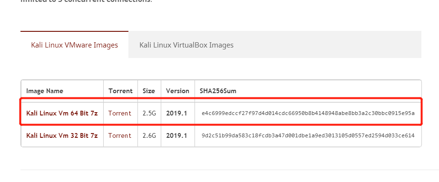
Task: Select the 2.5G size cell
Action: pyautogui.click(x=149, y=113)
